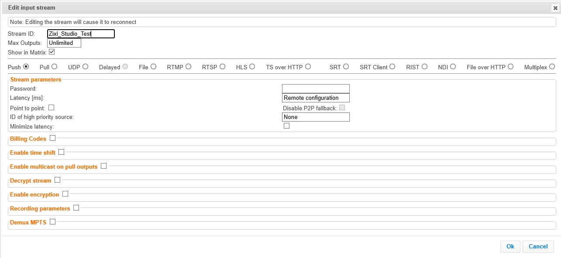Screen dimensions: 561x258
Task: Enable the Point to point checkbox
Action: tap(51, 107)
